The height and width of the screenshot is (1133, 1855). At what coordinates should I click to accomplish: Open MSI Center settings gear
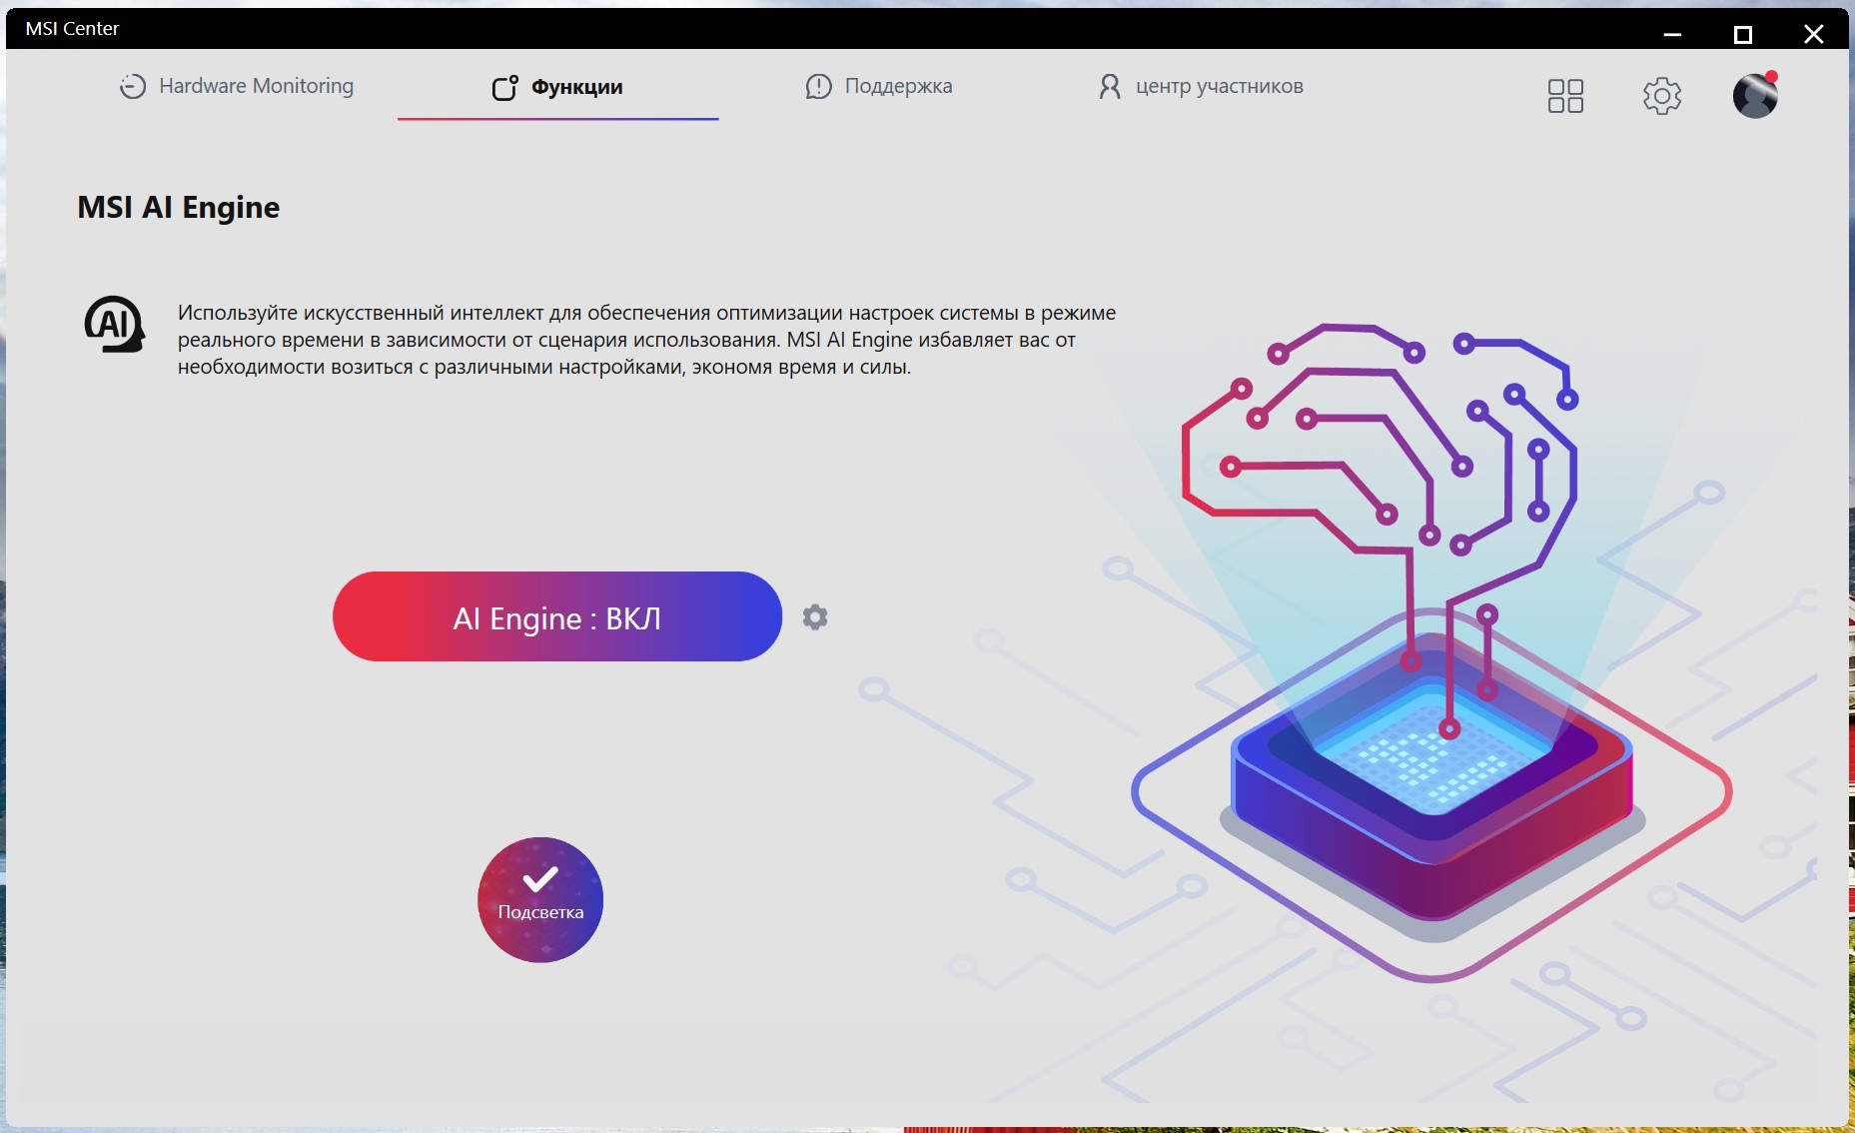[x=1662, y=96]
